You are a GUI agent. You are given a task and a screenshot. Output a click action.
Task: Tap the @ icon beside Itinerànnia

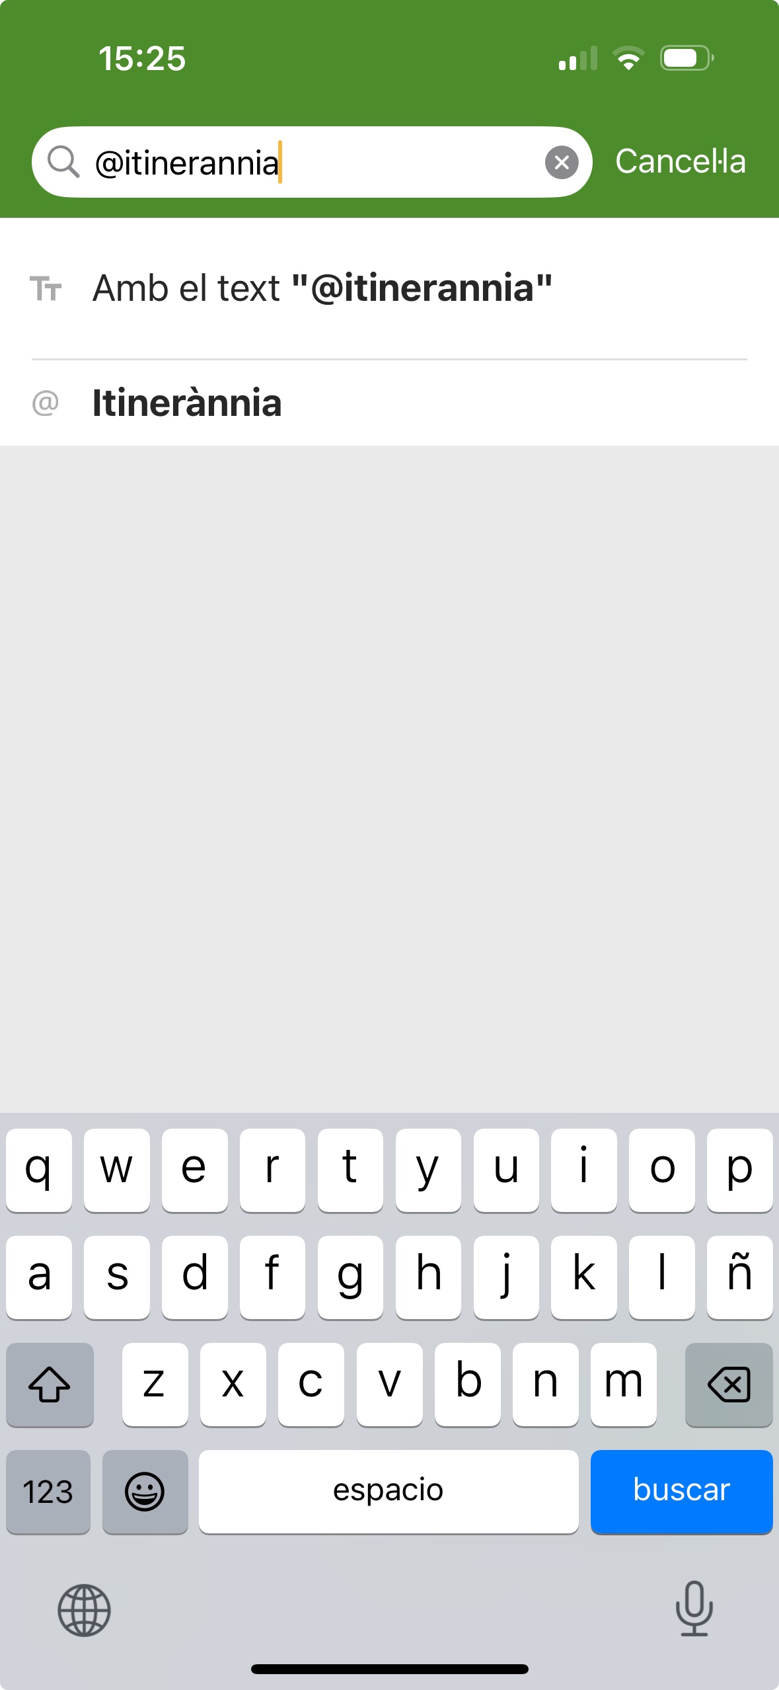(46, 403)
